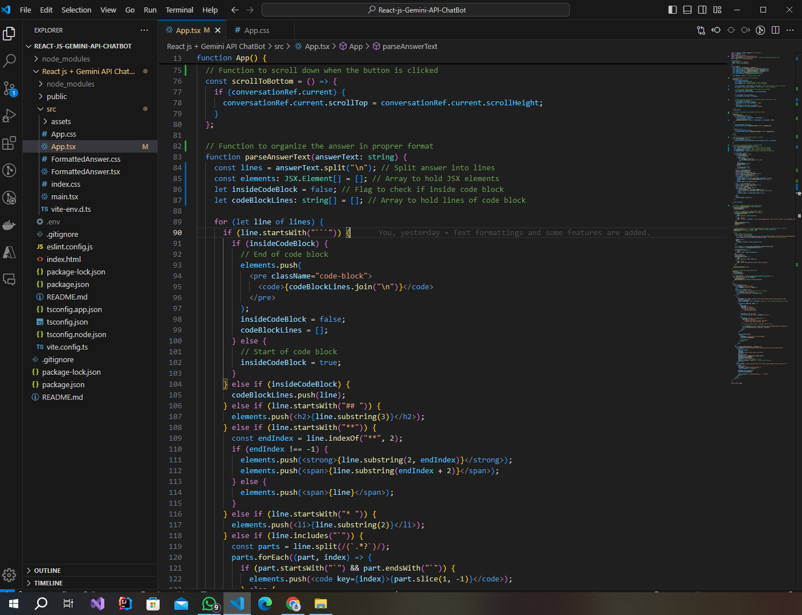Open WhatsApp from the taskbar
Viewport: 802px width, 615px height.
210,604
